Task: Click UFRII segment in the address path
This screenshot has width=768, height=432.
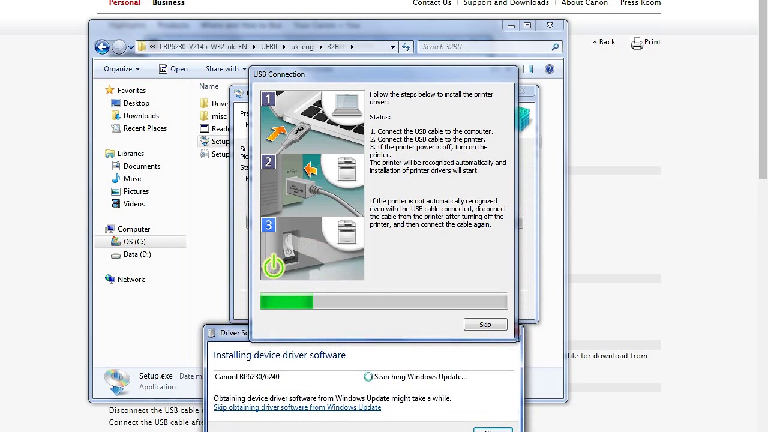Action: pyautogui.click(x=269, y=47)
